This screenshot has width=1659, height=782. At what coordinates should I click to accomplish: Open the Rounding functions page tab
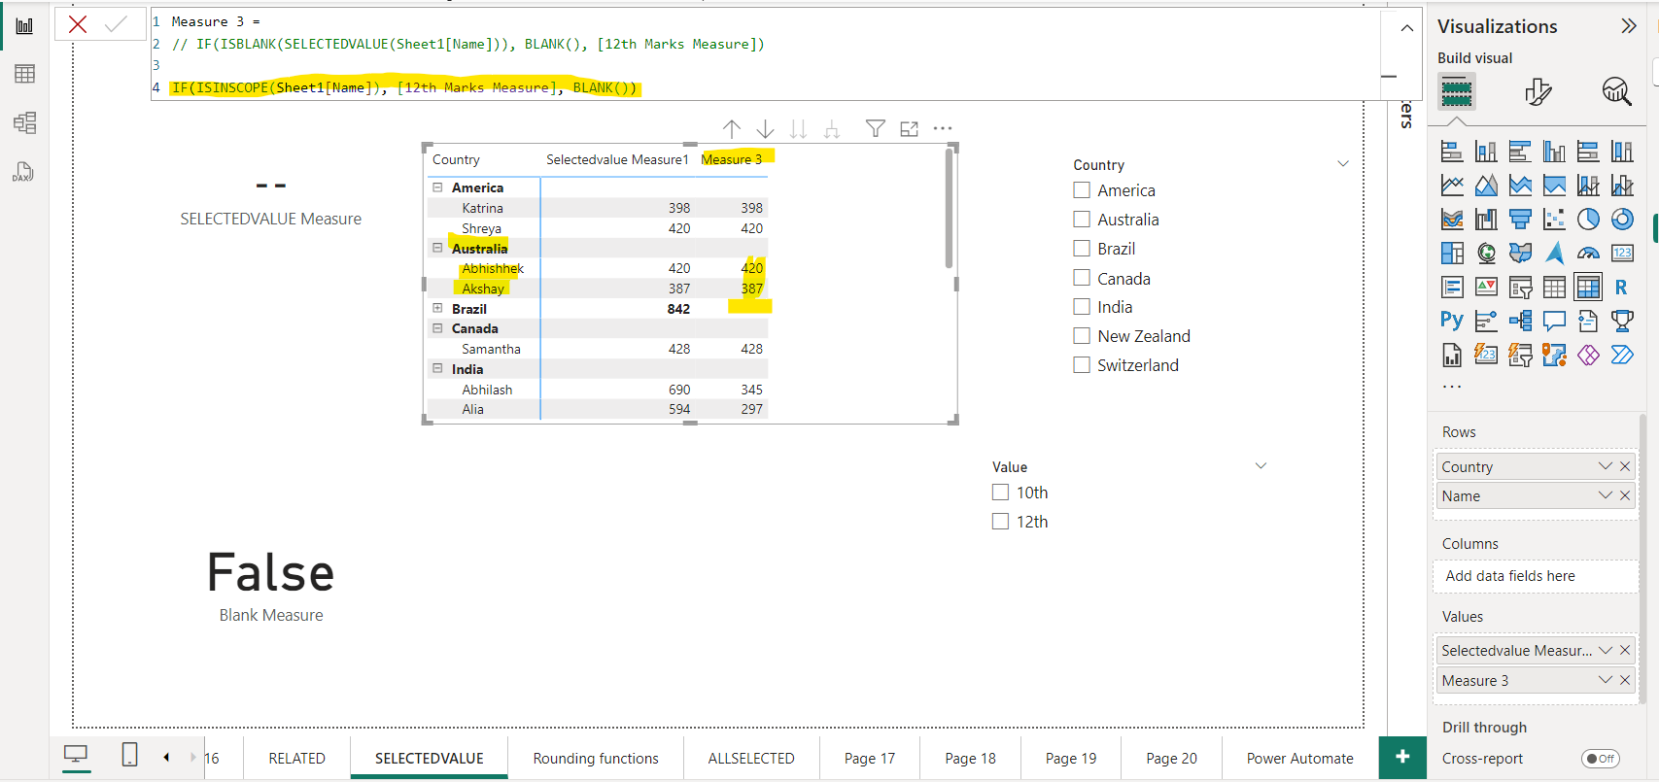(x=595, y=759)
